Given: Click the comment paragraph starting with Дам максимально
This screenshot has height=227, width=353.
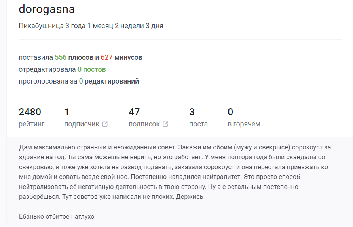Looking at the screenshot, I should pos(174,172).
